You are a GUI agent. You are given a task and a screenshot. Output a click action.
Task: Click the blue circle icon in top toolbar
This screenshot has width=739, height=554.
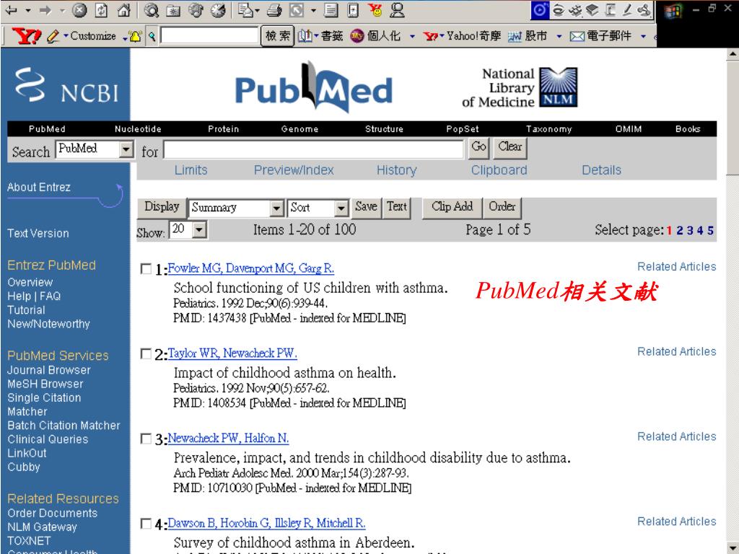(x=540, y=10)
